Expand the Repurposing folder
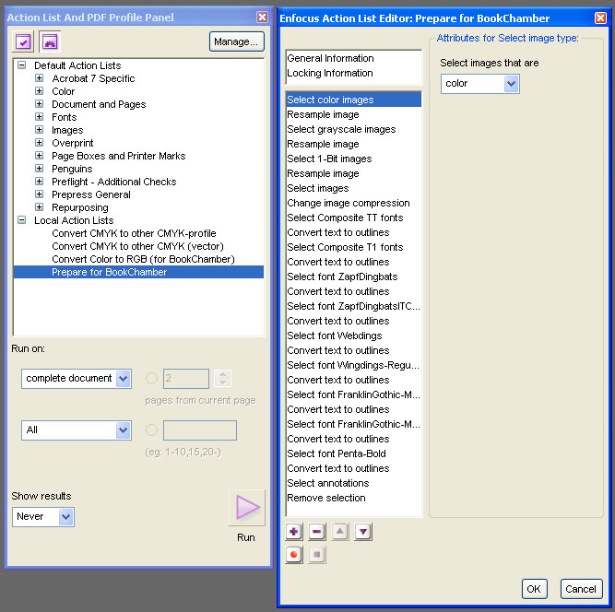This screenshot has height=612, width=615. tap(40, 207)
